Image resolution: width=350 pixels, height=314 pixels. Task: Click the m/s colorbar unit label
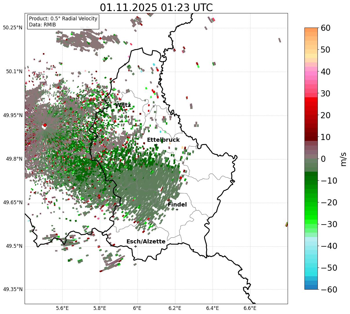click(x=344, y=159)
